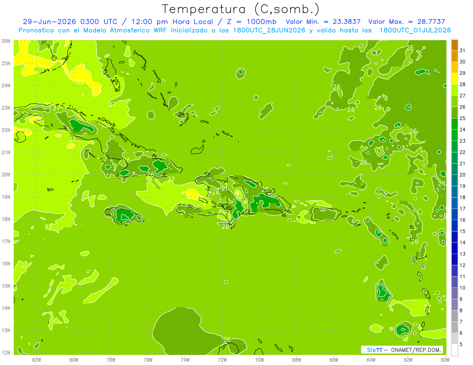Click the dark green colorbar segment between 23 and 24

point(454,135)
